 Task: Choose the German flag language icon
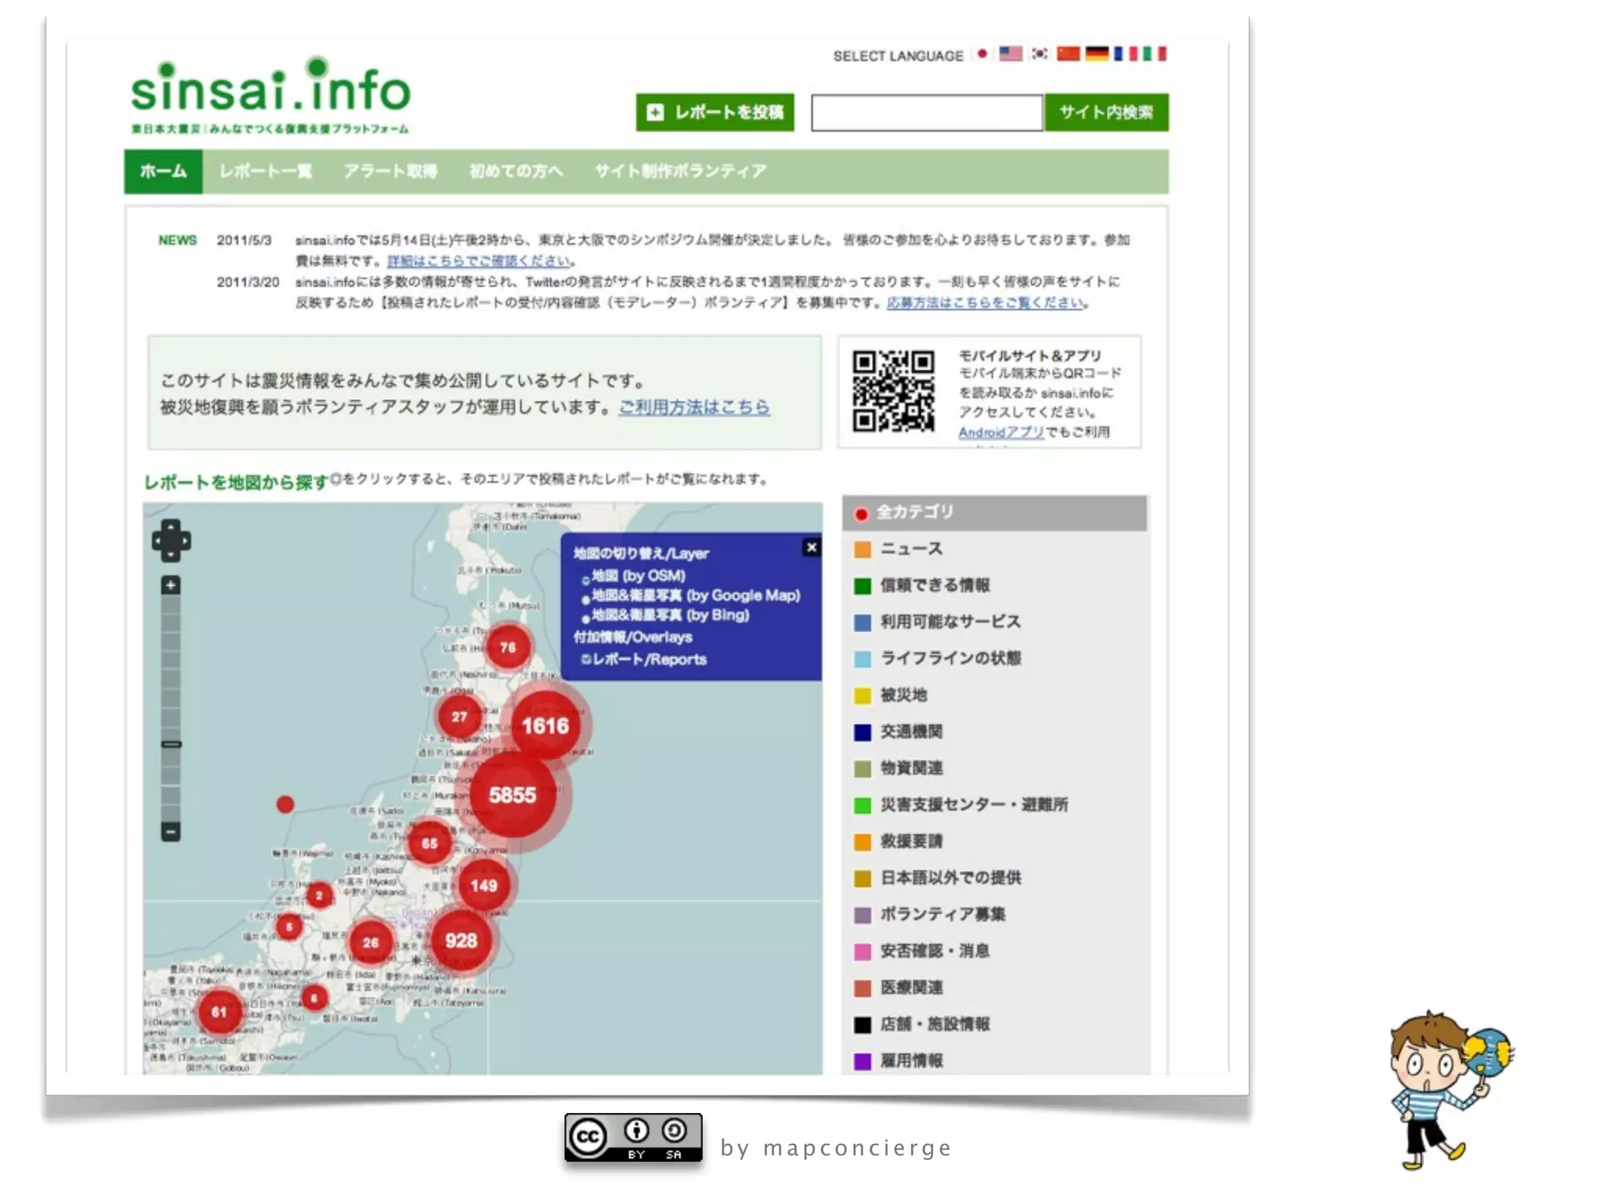pyautogui.click(x=1096, y=54)
